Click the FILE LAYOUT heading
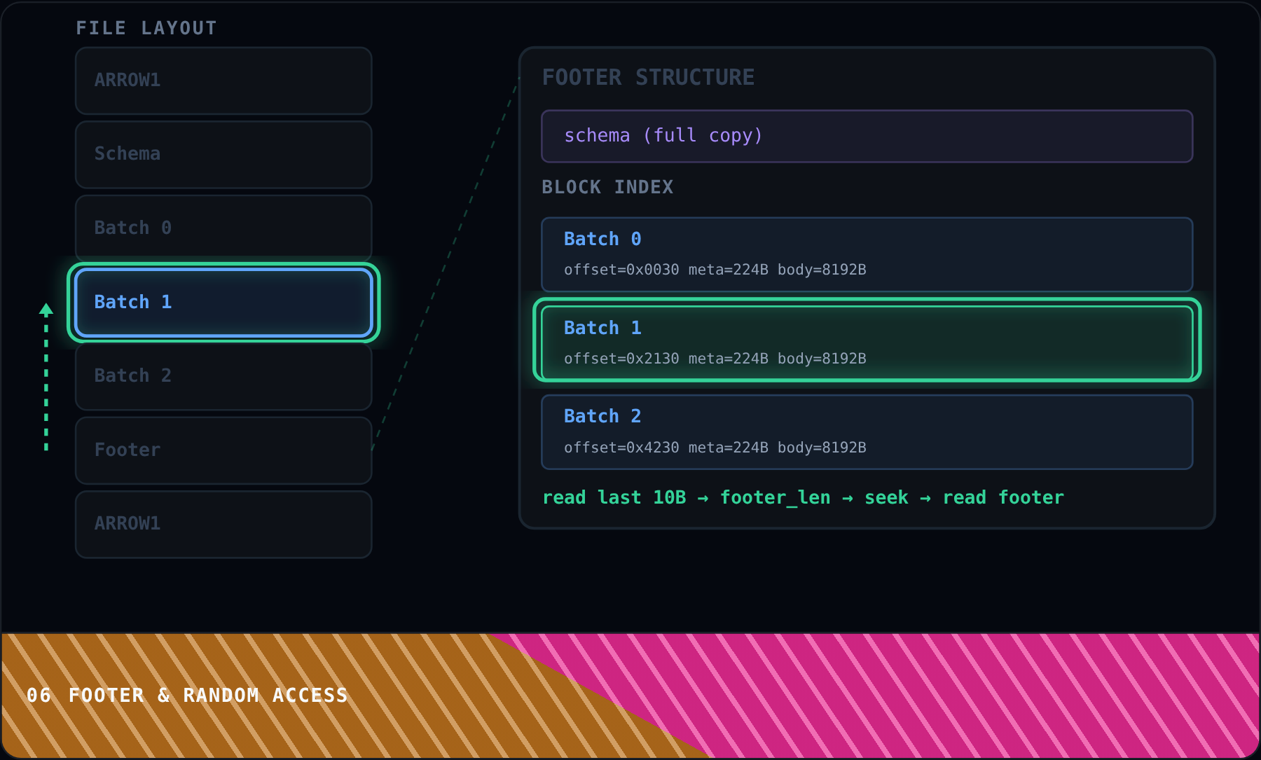 [x=146, y=28]
